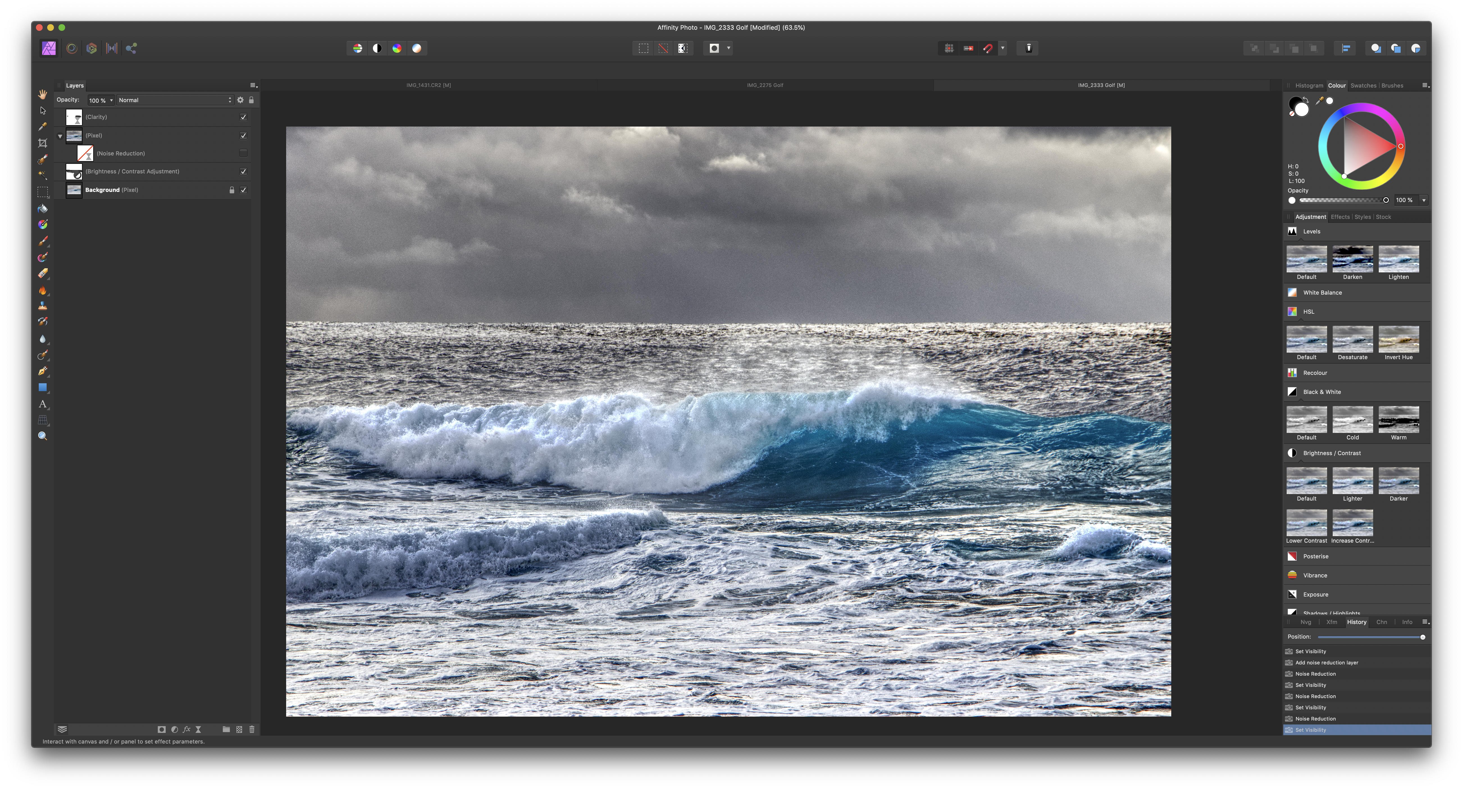Open the Swatches tab
The width and height of the screenshot is (1463, 789).
tap(1363, 86)
